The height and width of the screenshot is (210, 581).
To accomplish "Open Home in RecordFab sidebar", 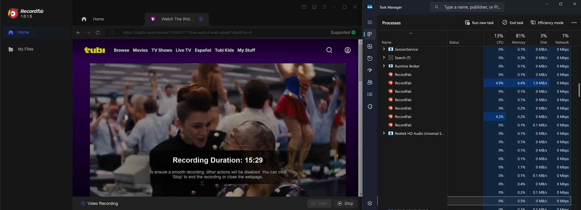I will [x=36, y=32].
